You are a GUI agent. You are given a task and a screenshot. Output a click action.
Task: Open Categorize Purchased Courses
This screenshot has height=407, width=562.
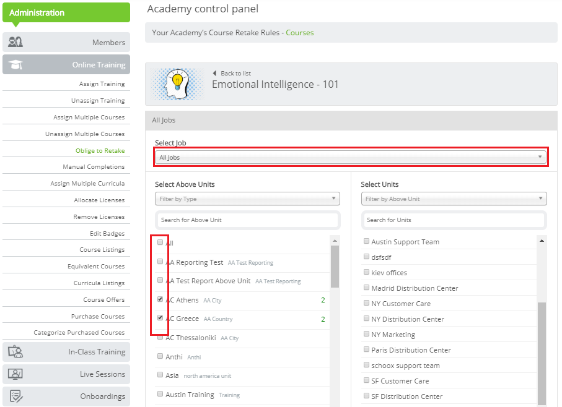(79, 333)
